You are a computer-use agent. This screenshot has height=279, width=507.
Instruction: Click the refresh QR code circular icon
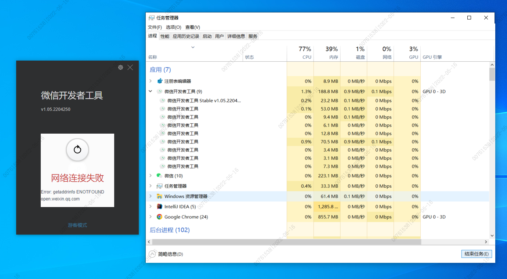point(77,149)
